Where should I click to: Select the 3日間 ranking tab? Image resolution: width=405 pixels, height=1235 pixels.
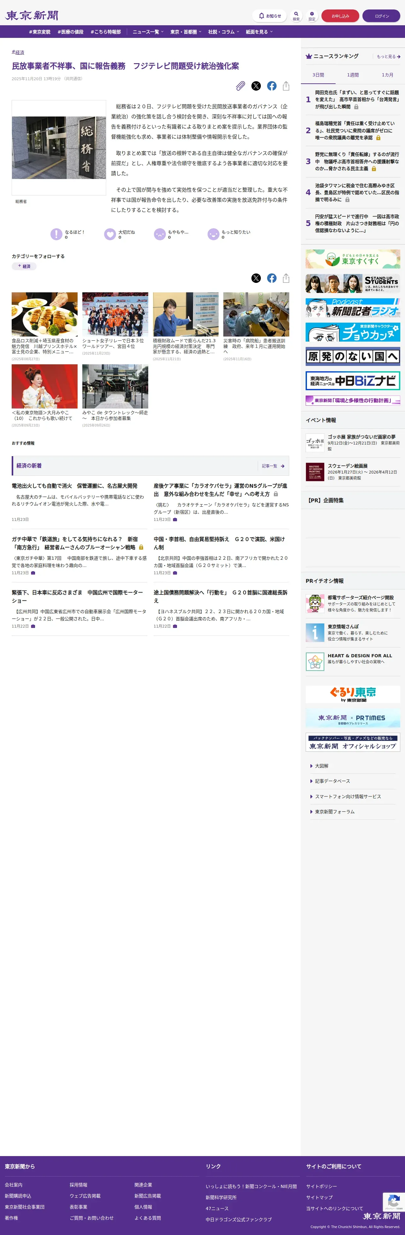pos(318,75)
